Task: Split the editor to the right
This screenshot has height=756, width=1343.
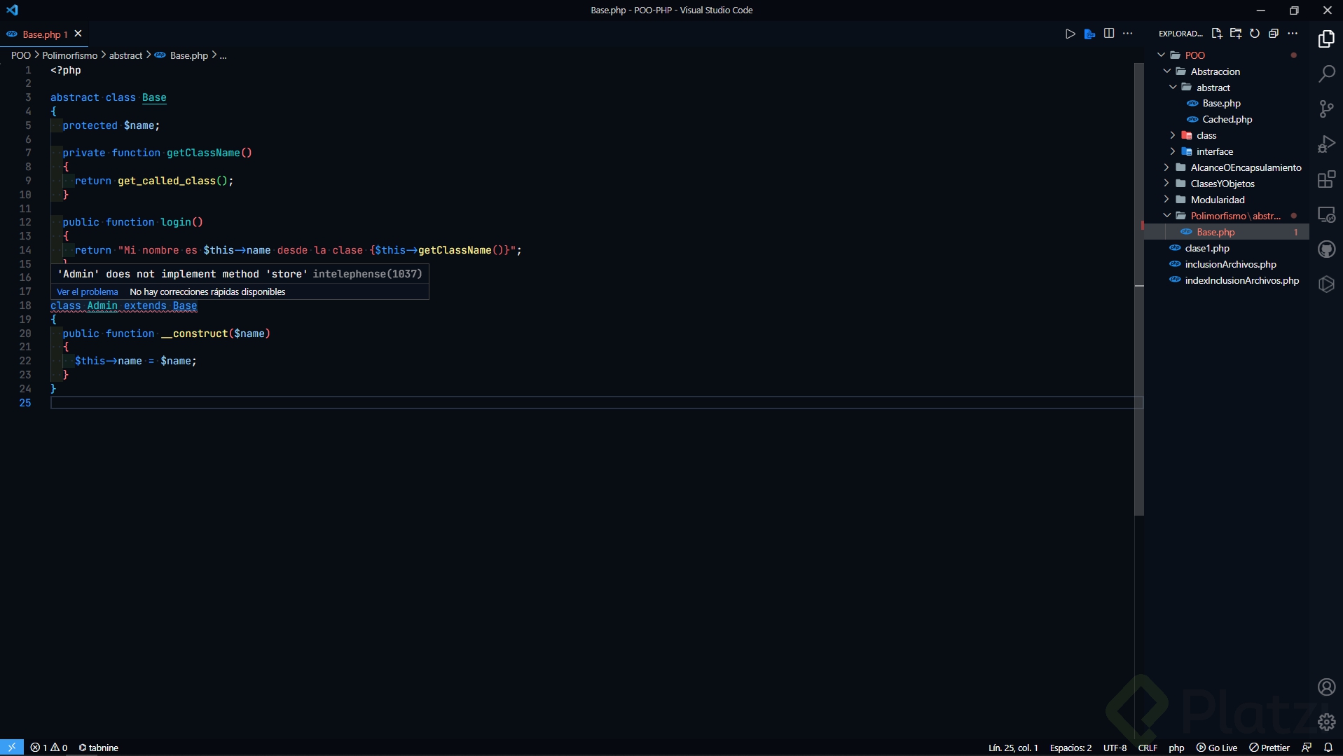Action: tap(1109, 34)
